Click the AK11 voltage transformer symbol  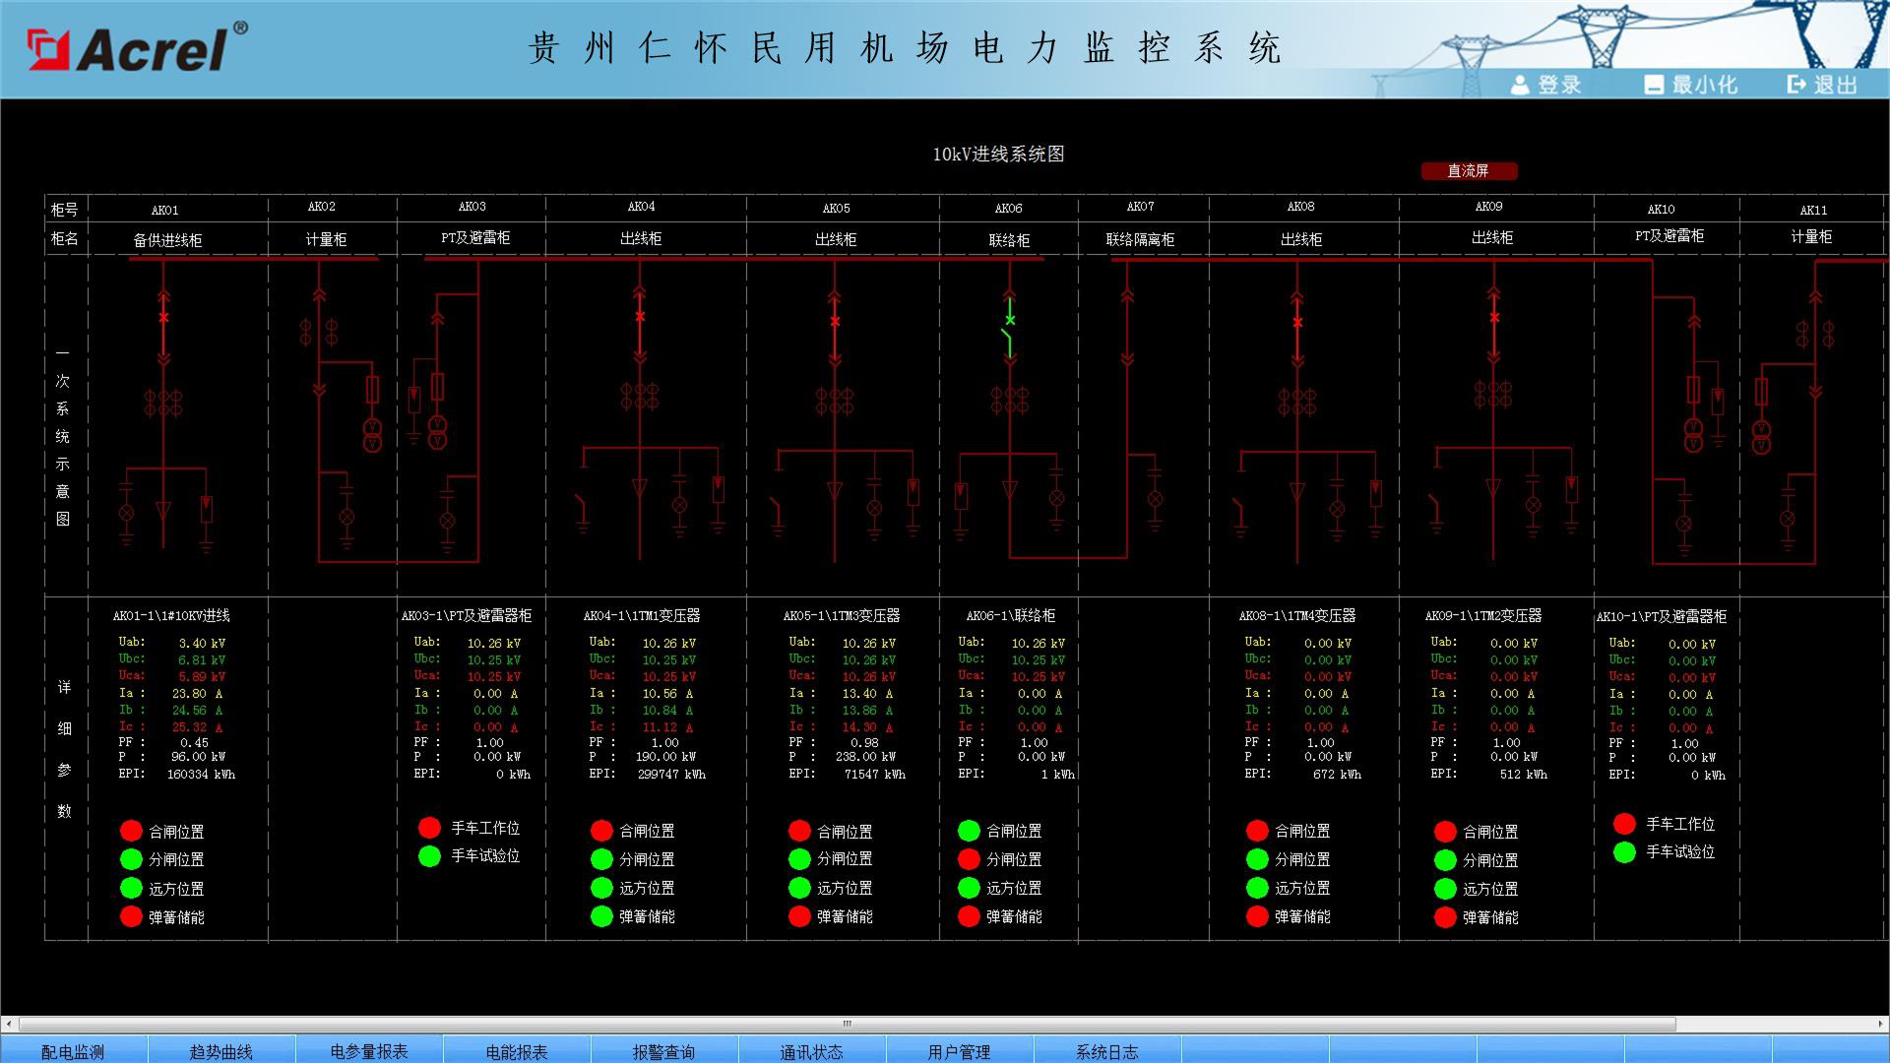pos(1761,437)
